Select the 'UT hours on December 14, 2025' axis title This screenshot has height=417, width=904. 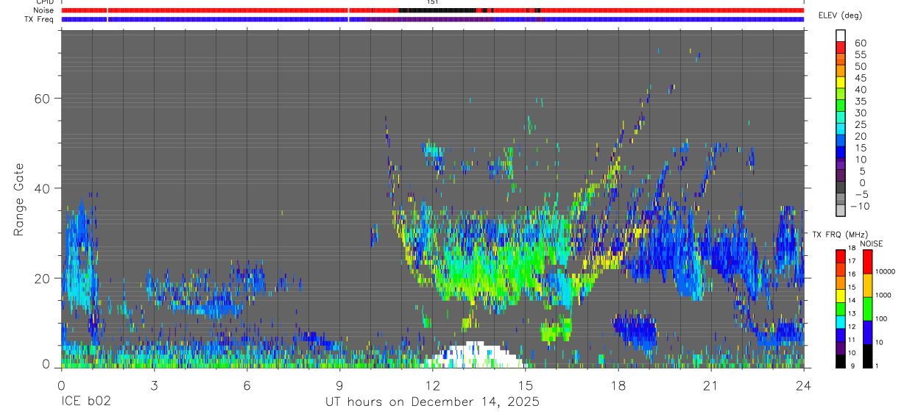click(432, 402)
